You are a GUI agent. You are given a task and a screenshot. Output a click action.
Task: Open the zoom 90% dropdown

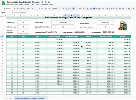pyautogui.click(x=30, y=9)
